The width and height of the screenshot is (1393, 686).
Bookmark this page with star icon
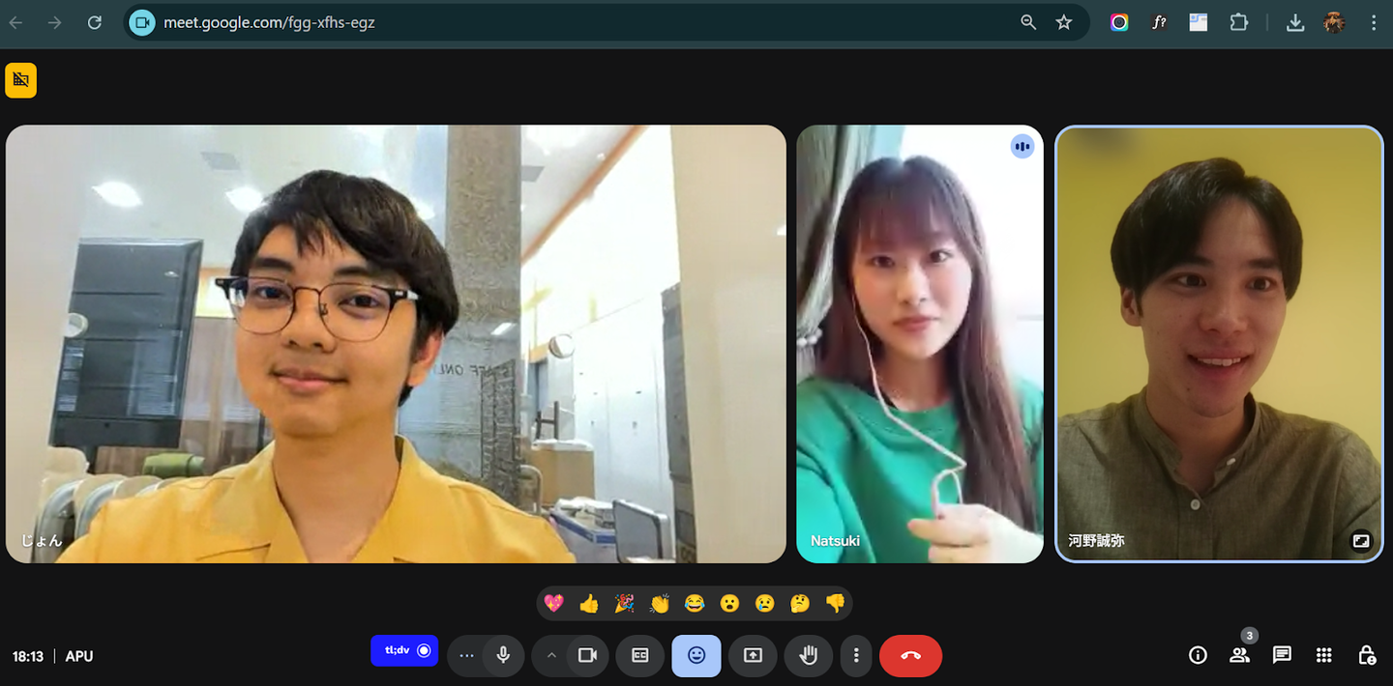(x=1064, y=22)
